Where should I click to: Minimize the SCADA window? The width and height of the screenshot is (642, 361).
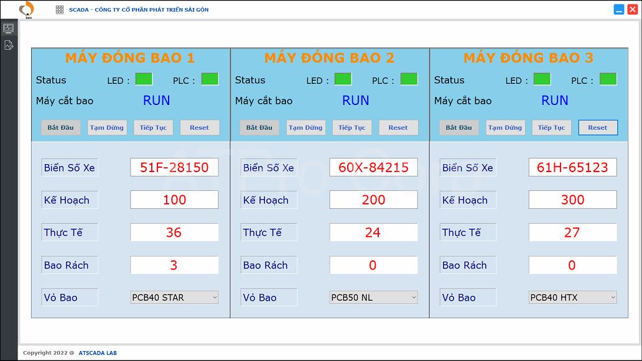coord(619,9)
